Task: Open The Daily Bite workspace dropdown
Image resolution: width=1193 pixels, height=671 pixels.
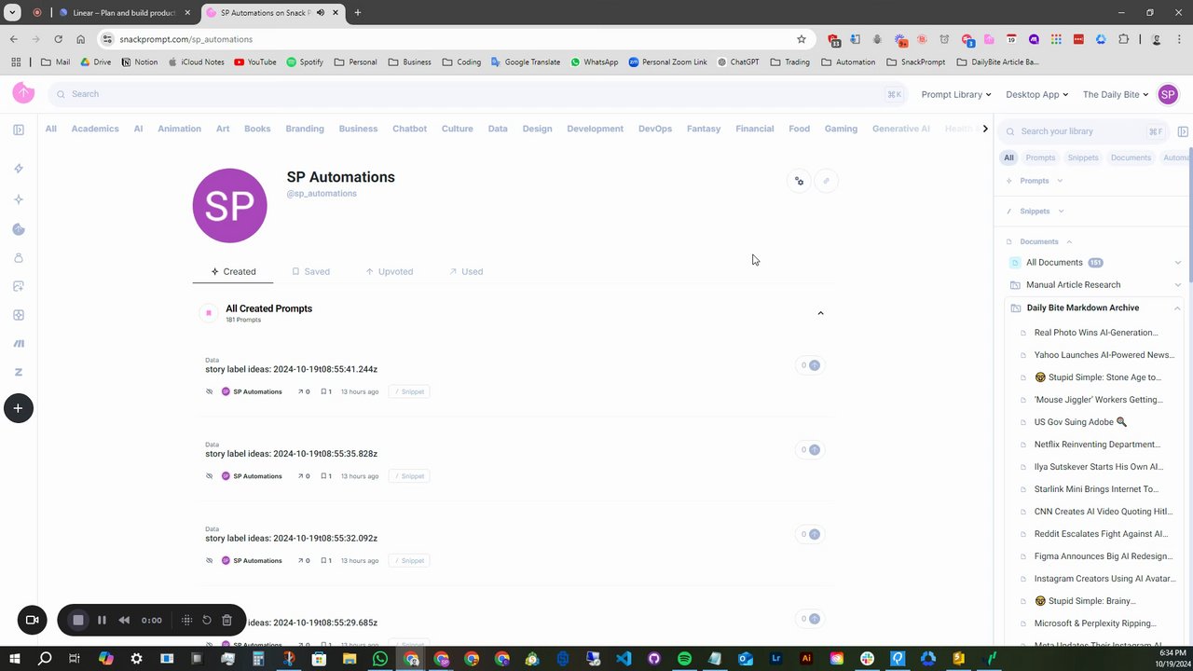Action: [x=1116, y=94]
